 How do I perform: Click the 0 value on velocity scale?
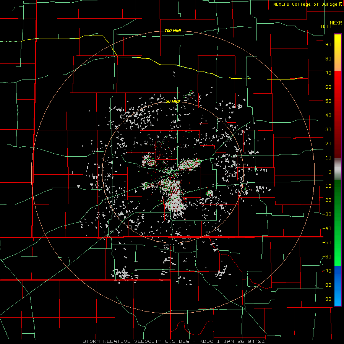330,172
